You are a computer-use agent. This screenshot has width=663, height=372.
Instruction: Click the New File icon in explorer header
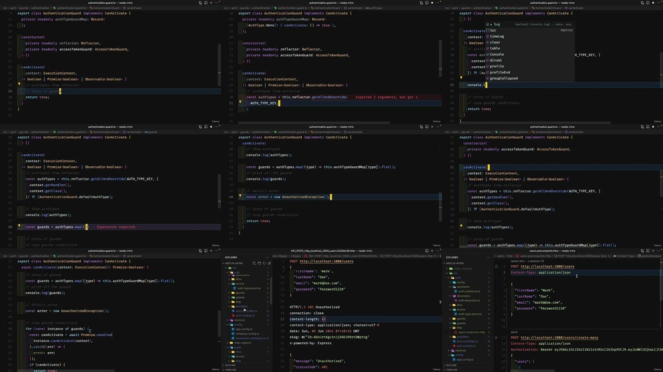click(x=254, y=263)
